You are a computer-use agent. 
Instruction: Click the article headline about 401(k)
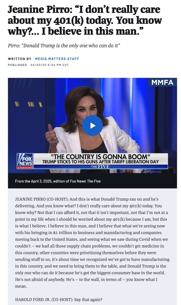(85, 20)
